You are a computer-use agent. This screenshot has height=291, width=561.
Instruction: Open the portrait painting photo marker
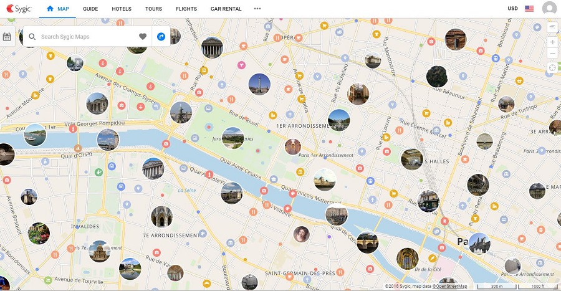301,234
